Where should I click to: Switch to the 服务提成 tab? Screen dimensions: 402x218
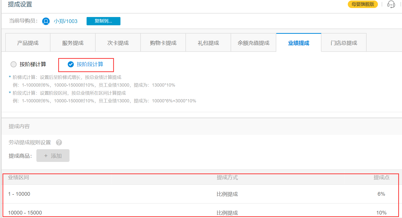(73, 43)
